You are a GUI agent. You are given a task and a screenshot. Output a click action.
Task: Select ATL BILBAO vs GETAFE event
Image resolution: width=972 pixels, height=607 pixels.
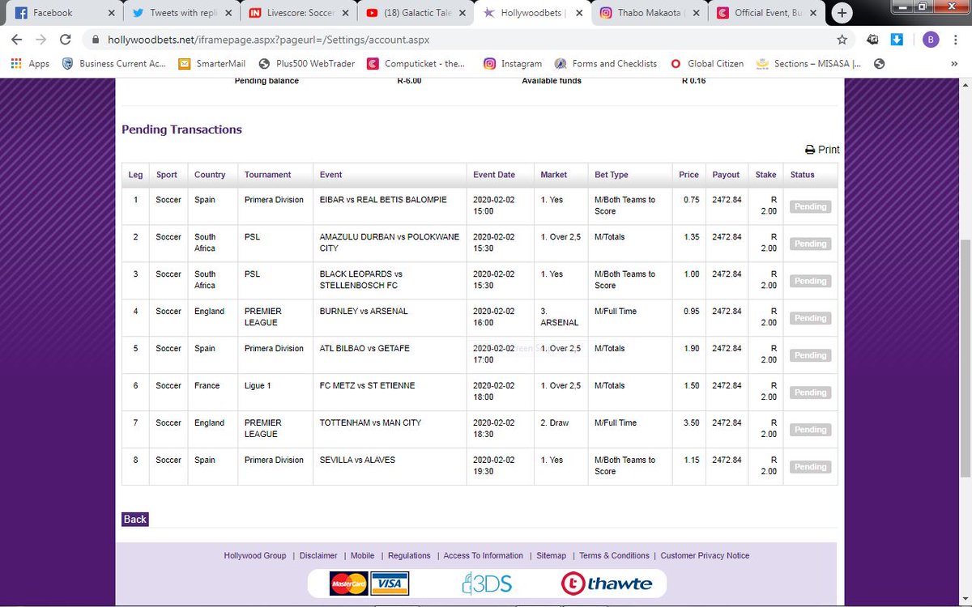(364, 349)
